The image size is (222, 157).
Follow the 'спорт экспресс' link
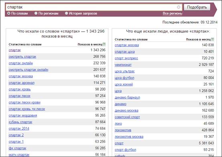point(126,58)
